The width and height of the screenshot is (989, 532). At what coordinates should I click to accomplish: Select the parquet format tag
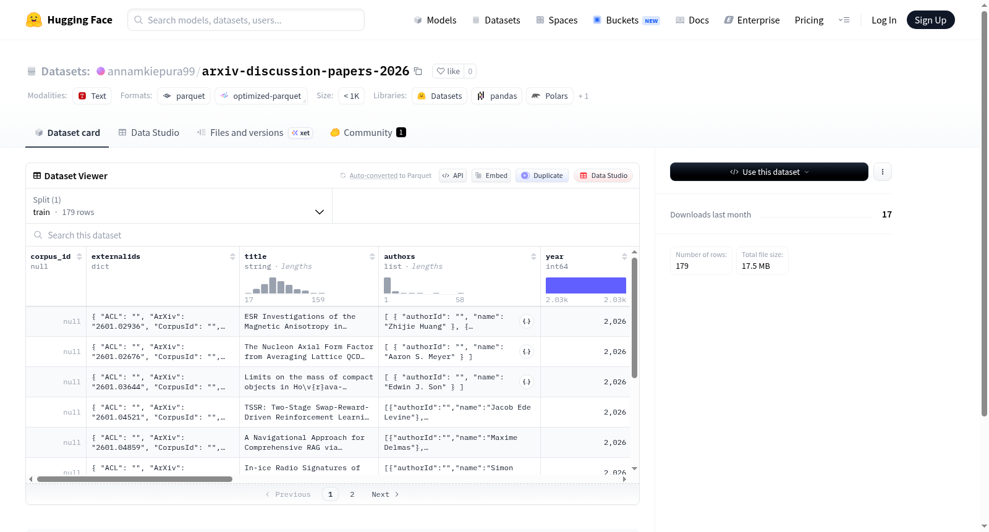pyautogui.click(x=184, y=96)
